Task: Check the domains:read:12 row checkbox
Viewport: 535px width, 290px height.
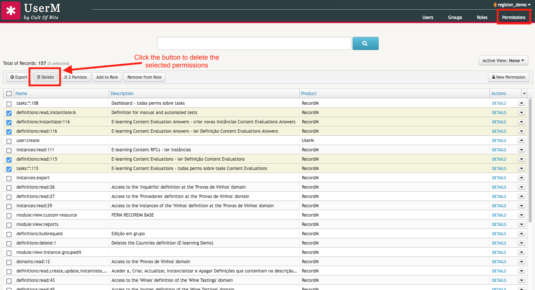Action: [x=9, y=262]
